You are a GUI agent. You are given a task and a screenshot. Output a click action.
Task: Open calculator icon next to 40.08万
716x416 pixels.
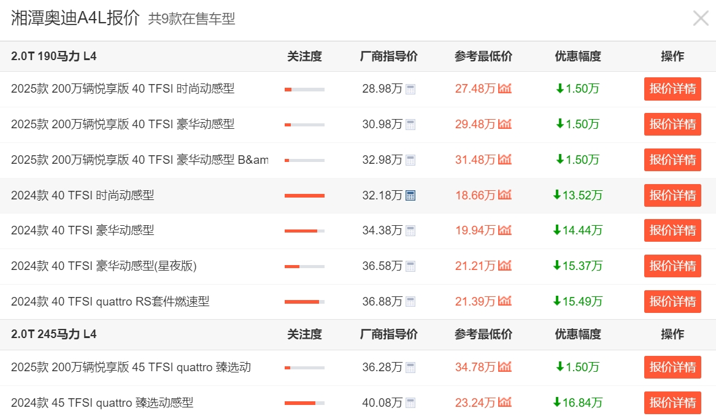410,403
